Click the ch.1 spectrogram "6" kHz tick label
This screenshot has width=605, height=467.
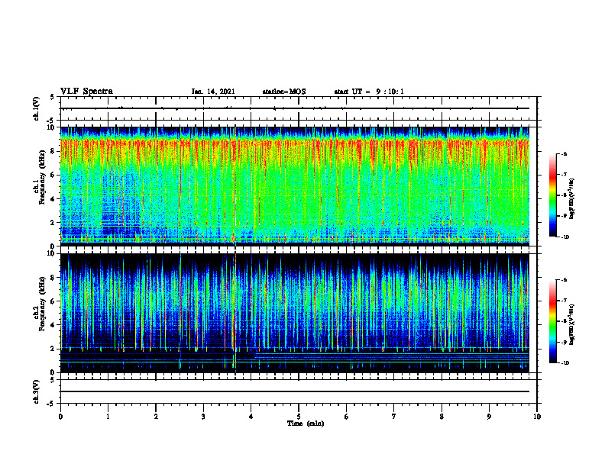coord(53,175)
